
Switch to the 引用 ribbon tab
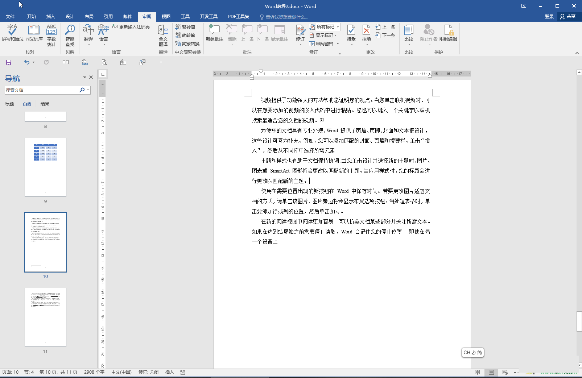point(108,17)
